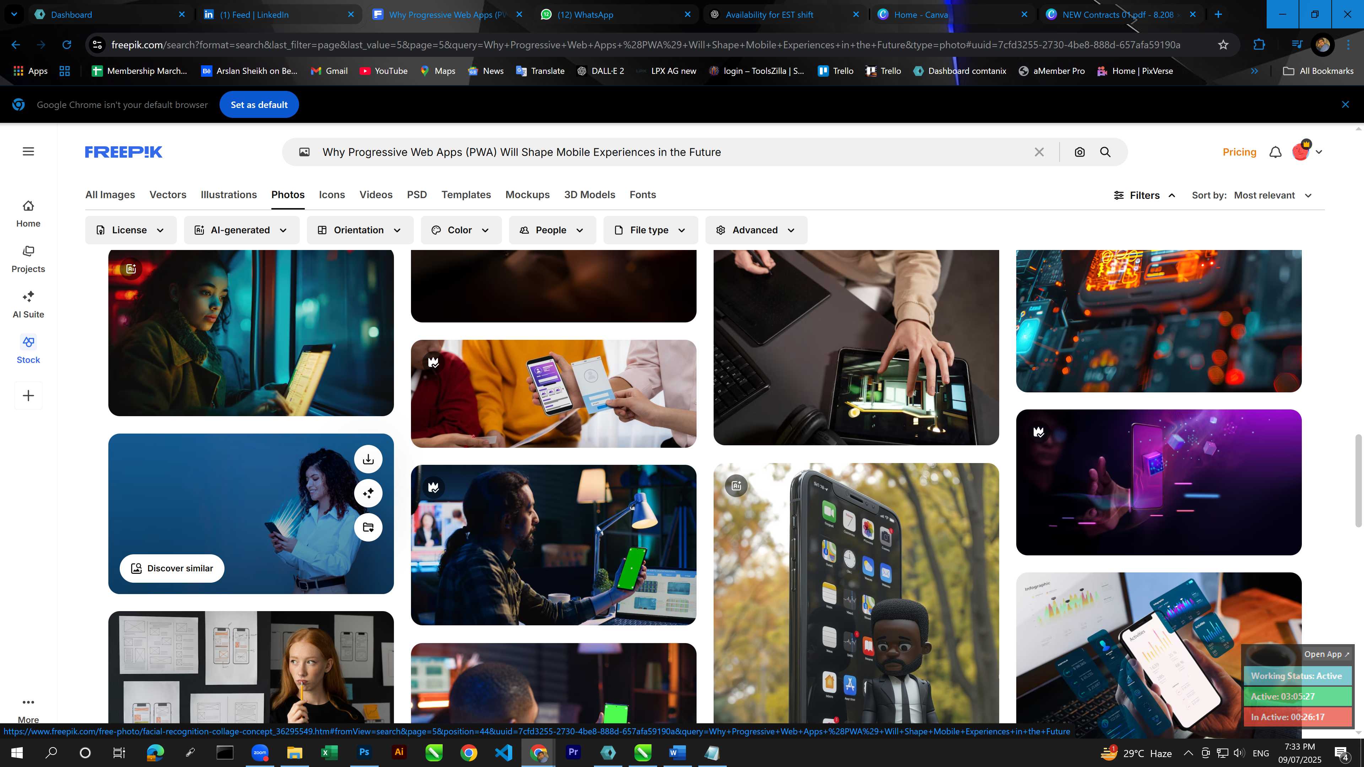This screenshot has width=1364, height=767.
Task: Open the YouTube bookmark
Action: [383, 70]
